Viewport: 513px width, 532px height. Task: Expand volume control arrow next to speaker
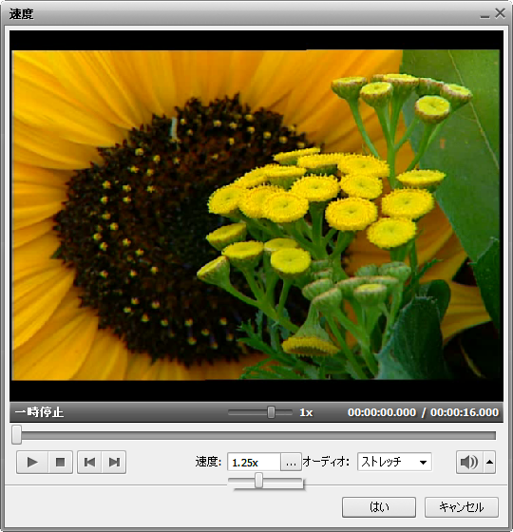pyautogui.click(x=489, y=462)
